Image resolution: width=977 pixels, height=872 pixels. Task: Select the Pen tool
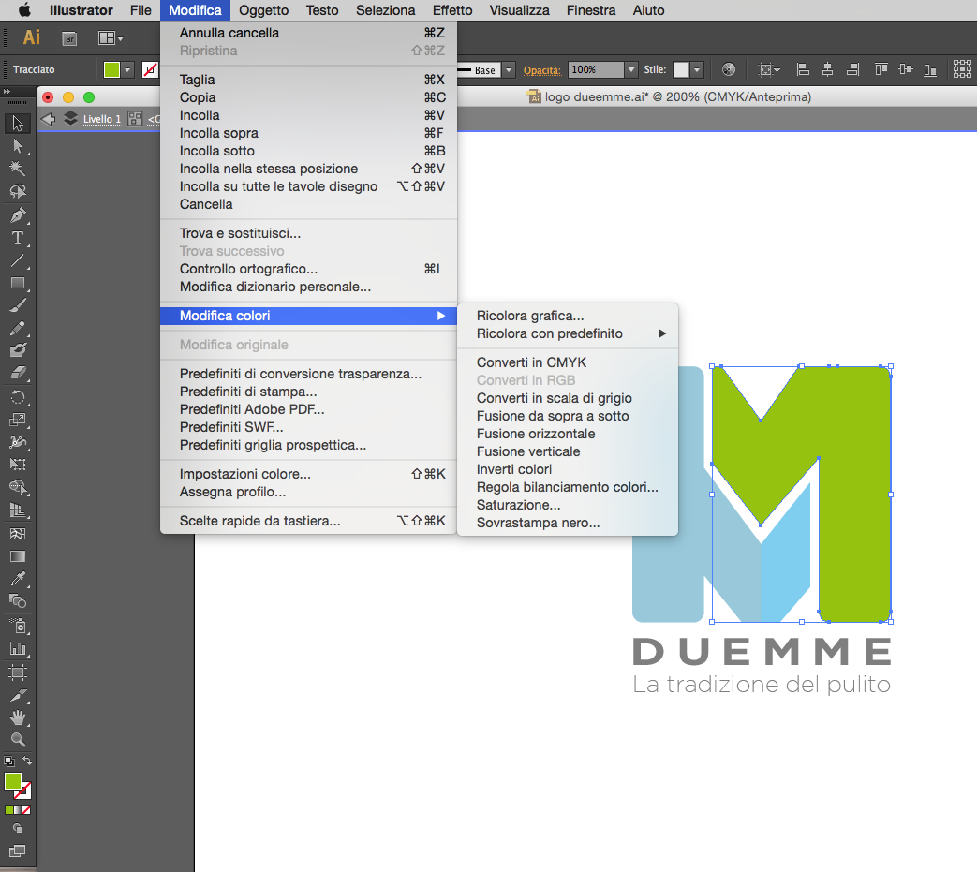coord(18,215)
